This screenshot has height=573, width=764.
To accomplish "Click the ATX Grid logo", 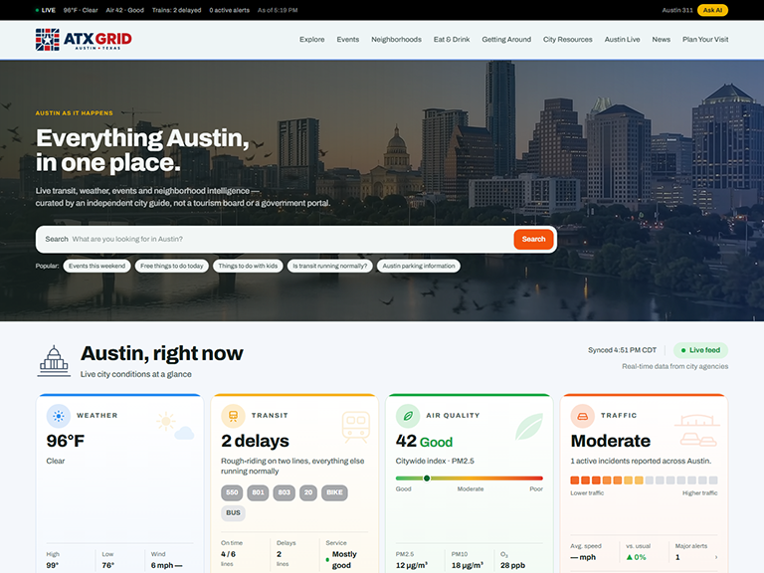I will (x=84, y=40).
